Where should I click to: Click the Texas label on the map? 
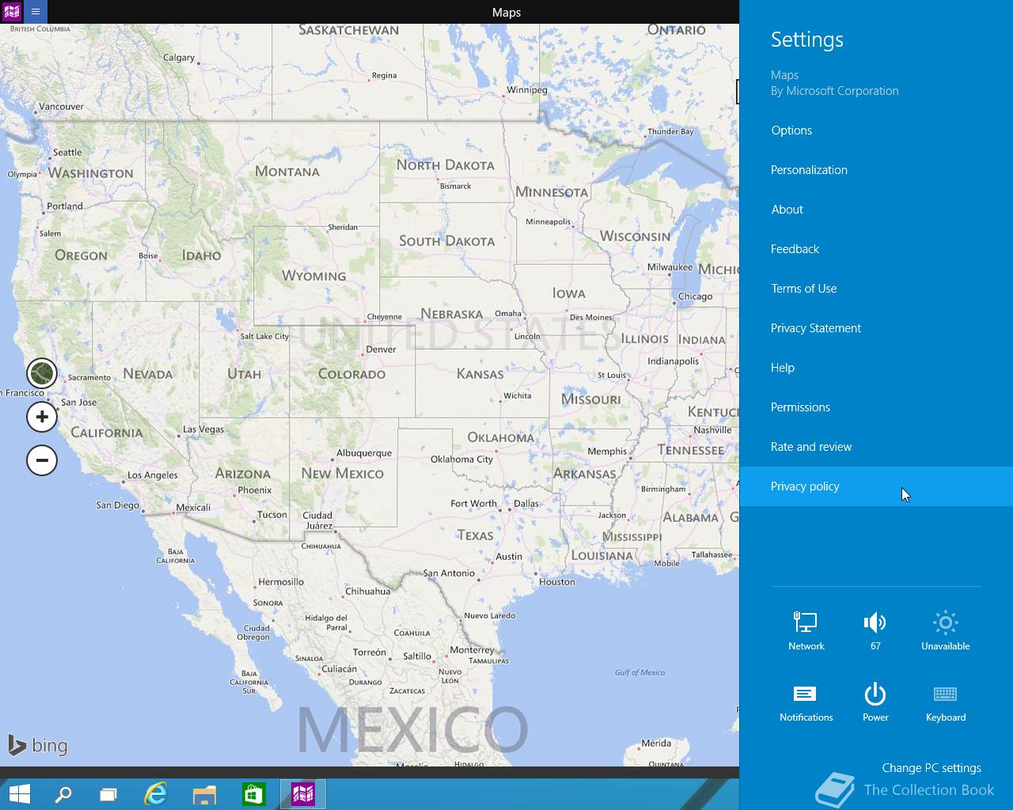(476, 536)
